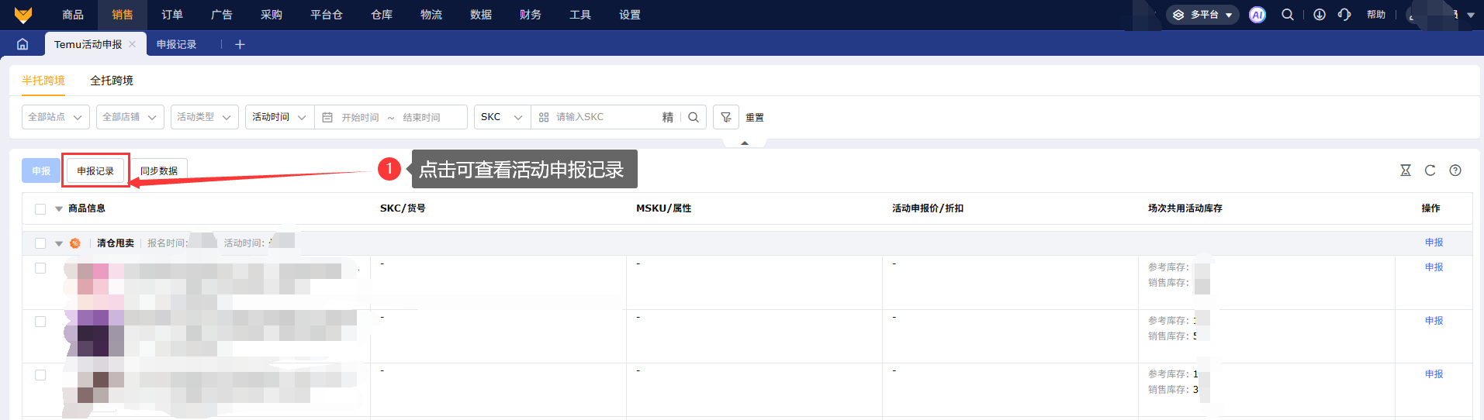Click 申报 link for third product

pos(1434,374)
